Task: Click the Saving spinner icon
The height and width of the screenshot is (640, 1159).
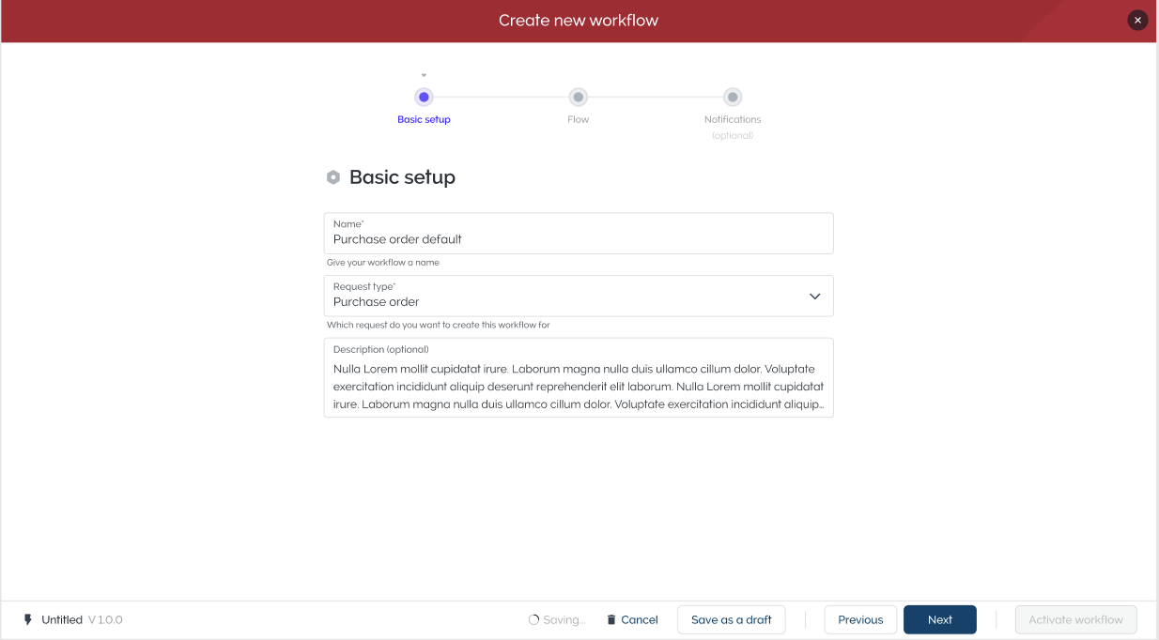Action: (x=534, y=619)
